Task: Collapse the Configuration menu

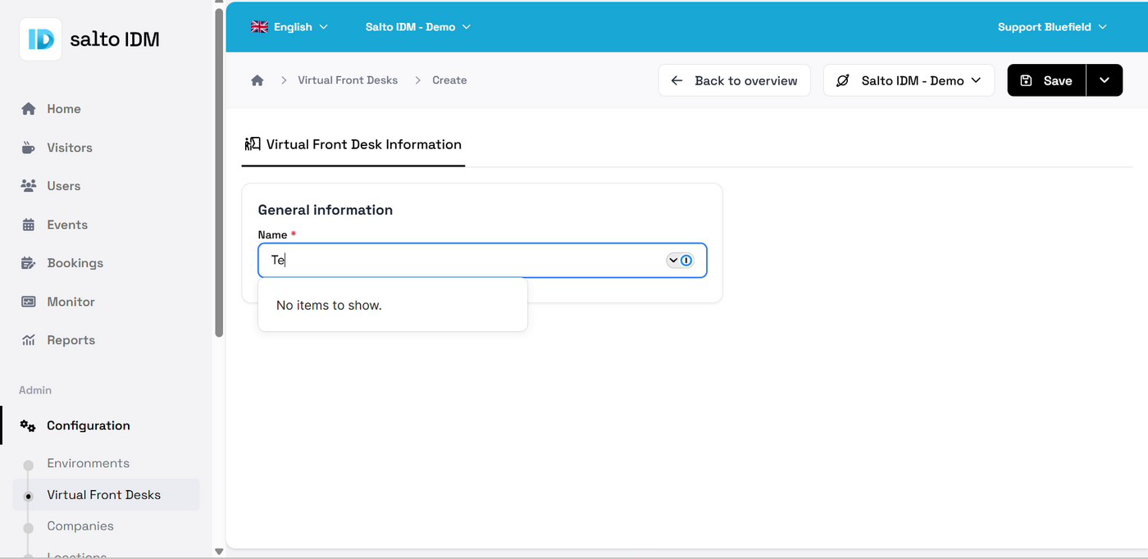Action: (89, 426)
